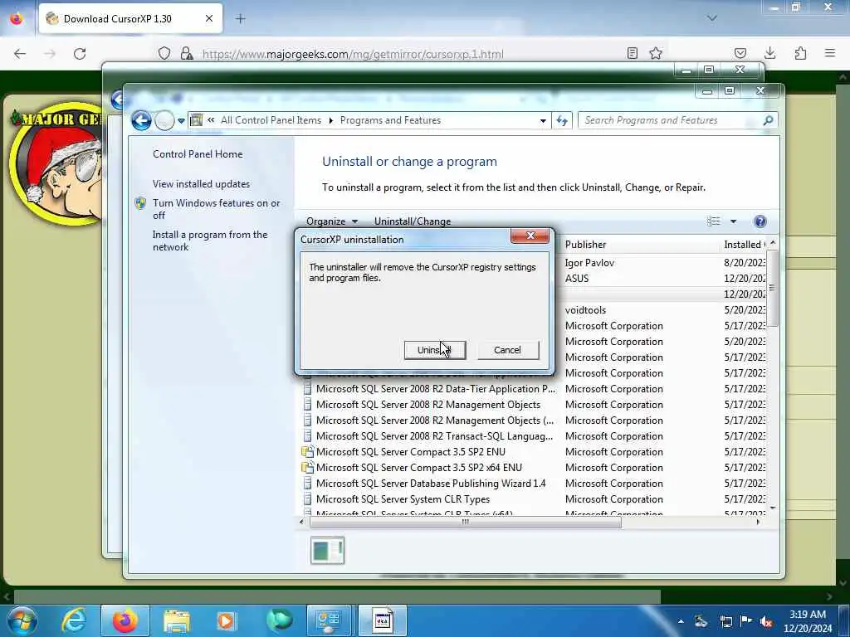Screen dimensions: 850x637
Task: Open Install a program from the network
Action: pos(210,241)
